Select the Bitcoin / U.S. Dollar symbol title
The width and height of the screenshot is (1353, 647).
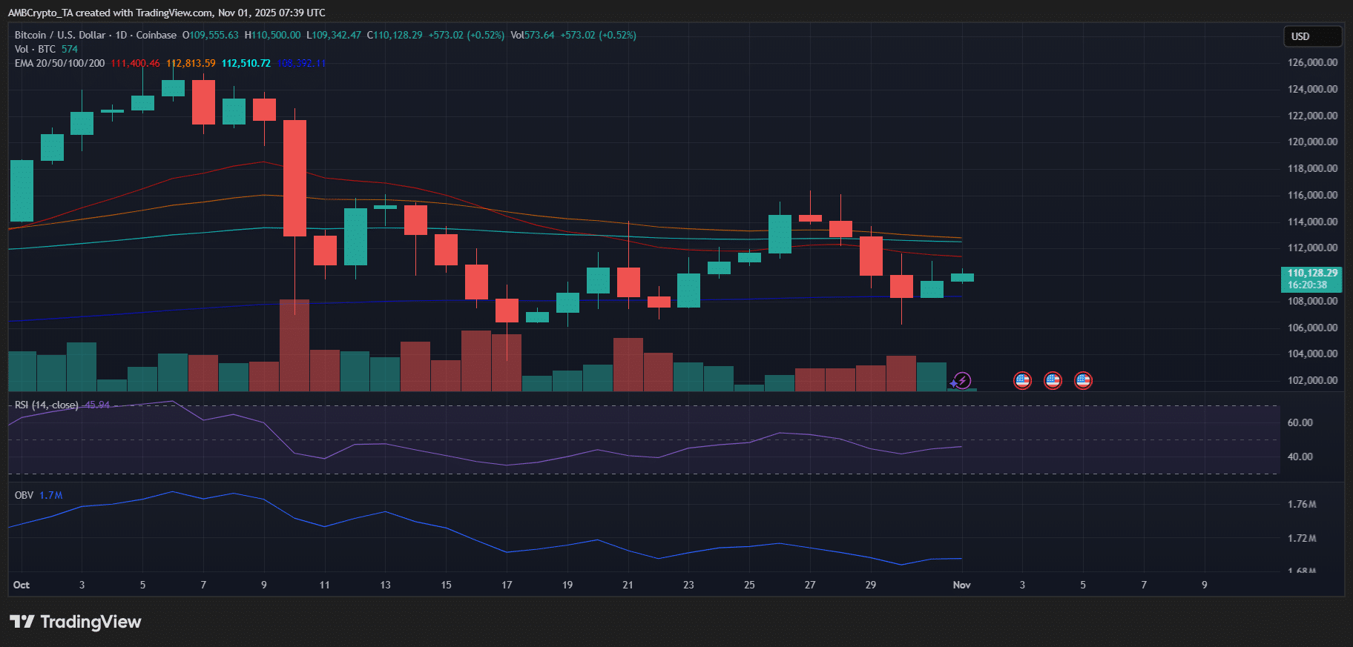point(95,35)
